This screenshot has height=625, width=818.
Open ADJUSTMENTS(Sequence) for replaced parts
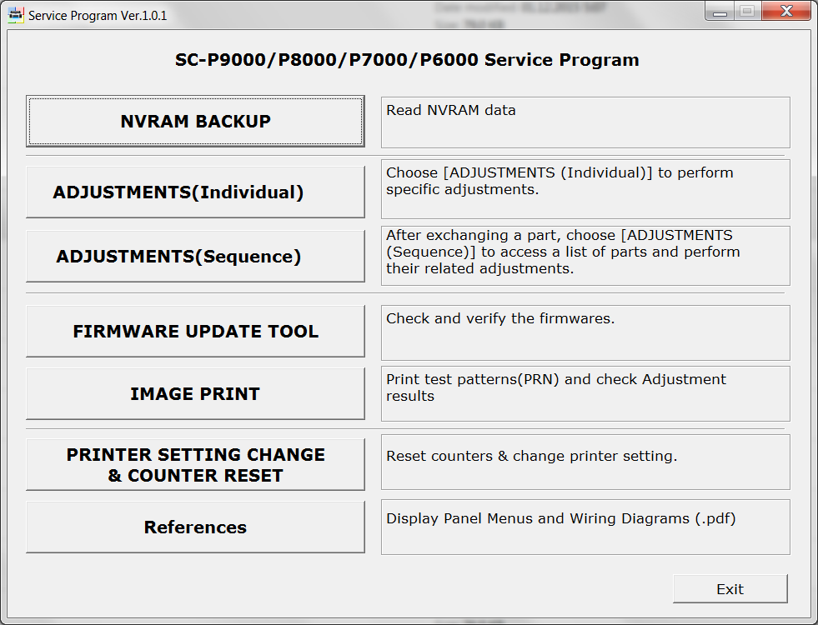(195, 257)
